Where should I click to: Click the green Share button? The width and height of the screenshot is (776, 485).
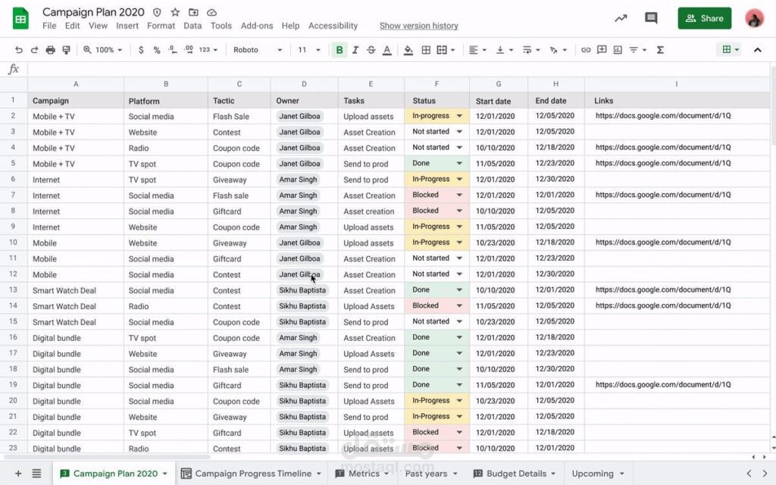click(x=704, y=18)
